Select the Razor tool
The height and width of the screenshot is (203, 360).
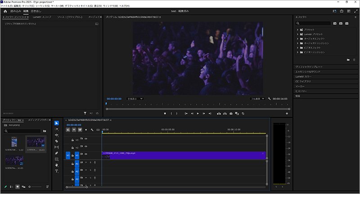57,141
